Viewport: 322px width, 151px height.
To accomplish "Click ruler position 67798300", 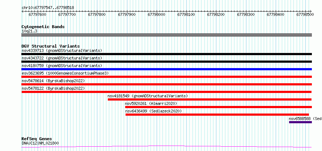I will coord(246,14).
